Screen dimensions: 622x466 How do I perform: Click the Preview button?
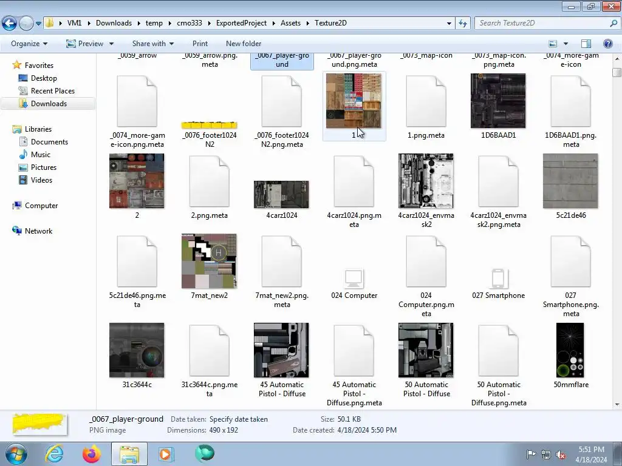[85, 44]
